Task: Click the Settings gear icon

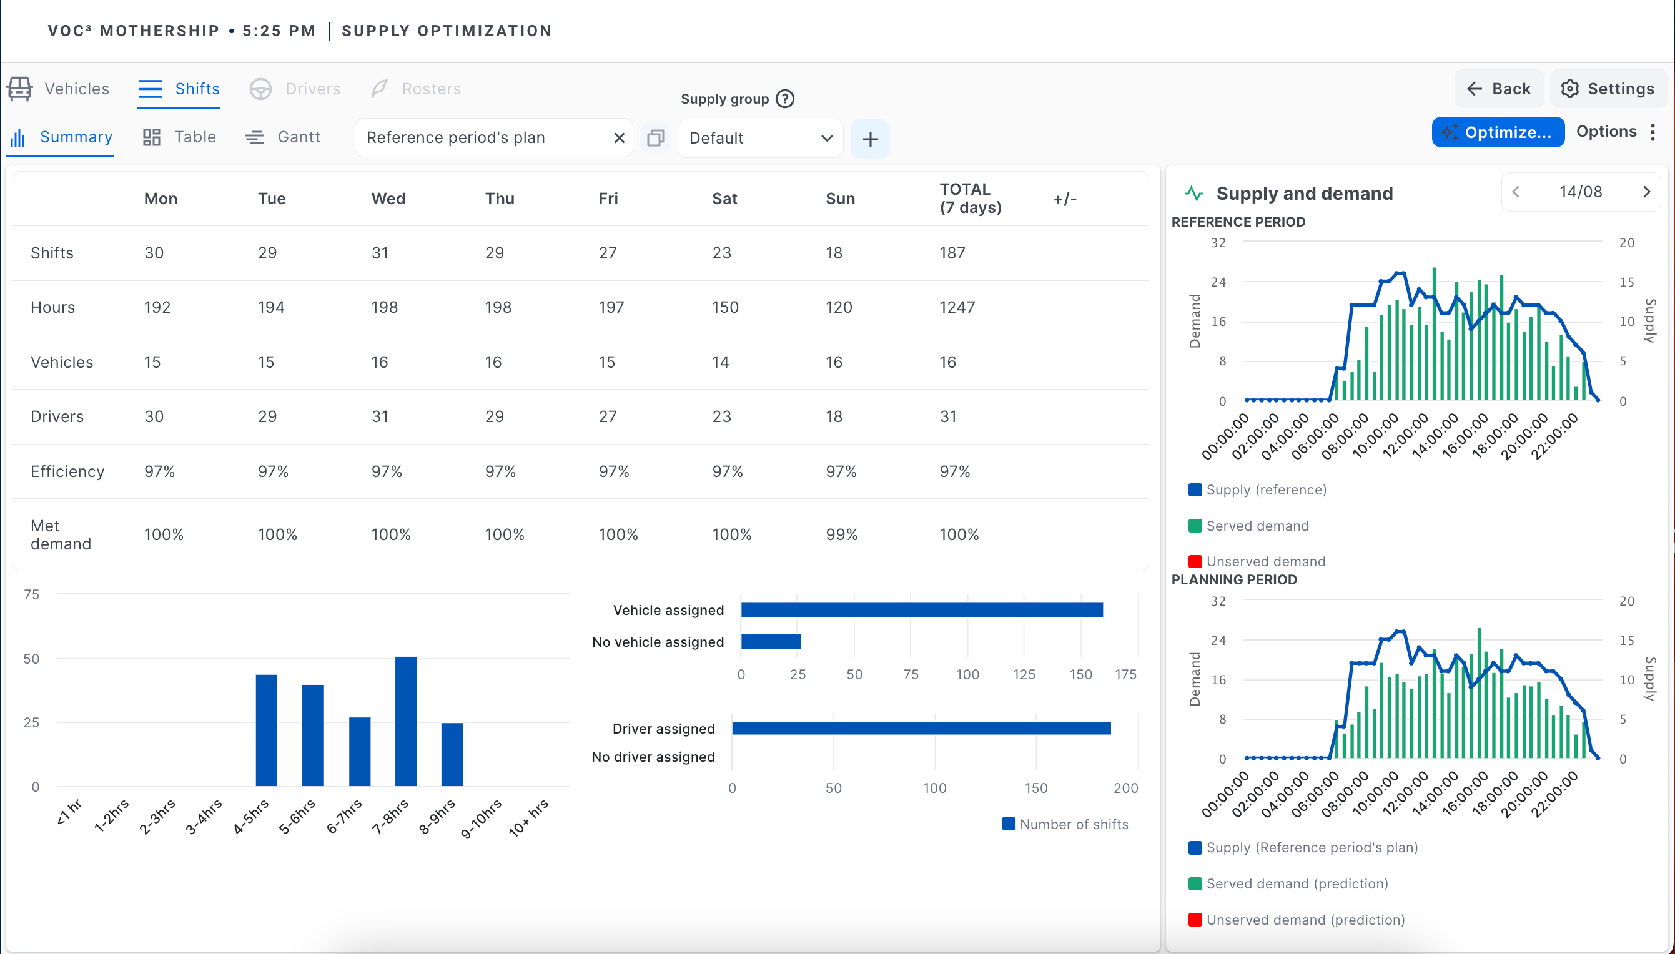Action: pos(1569,89)
